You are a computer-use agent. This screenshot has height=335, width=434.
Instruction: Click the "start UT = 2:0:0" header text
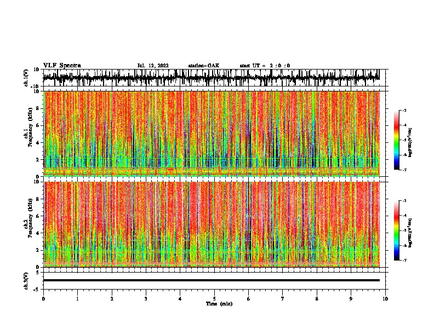tap(265, 66)
